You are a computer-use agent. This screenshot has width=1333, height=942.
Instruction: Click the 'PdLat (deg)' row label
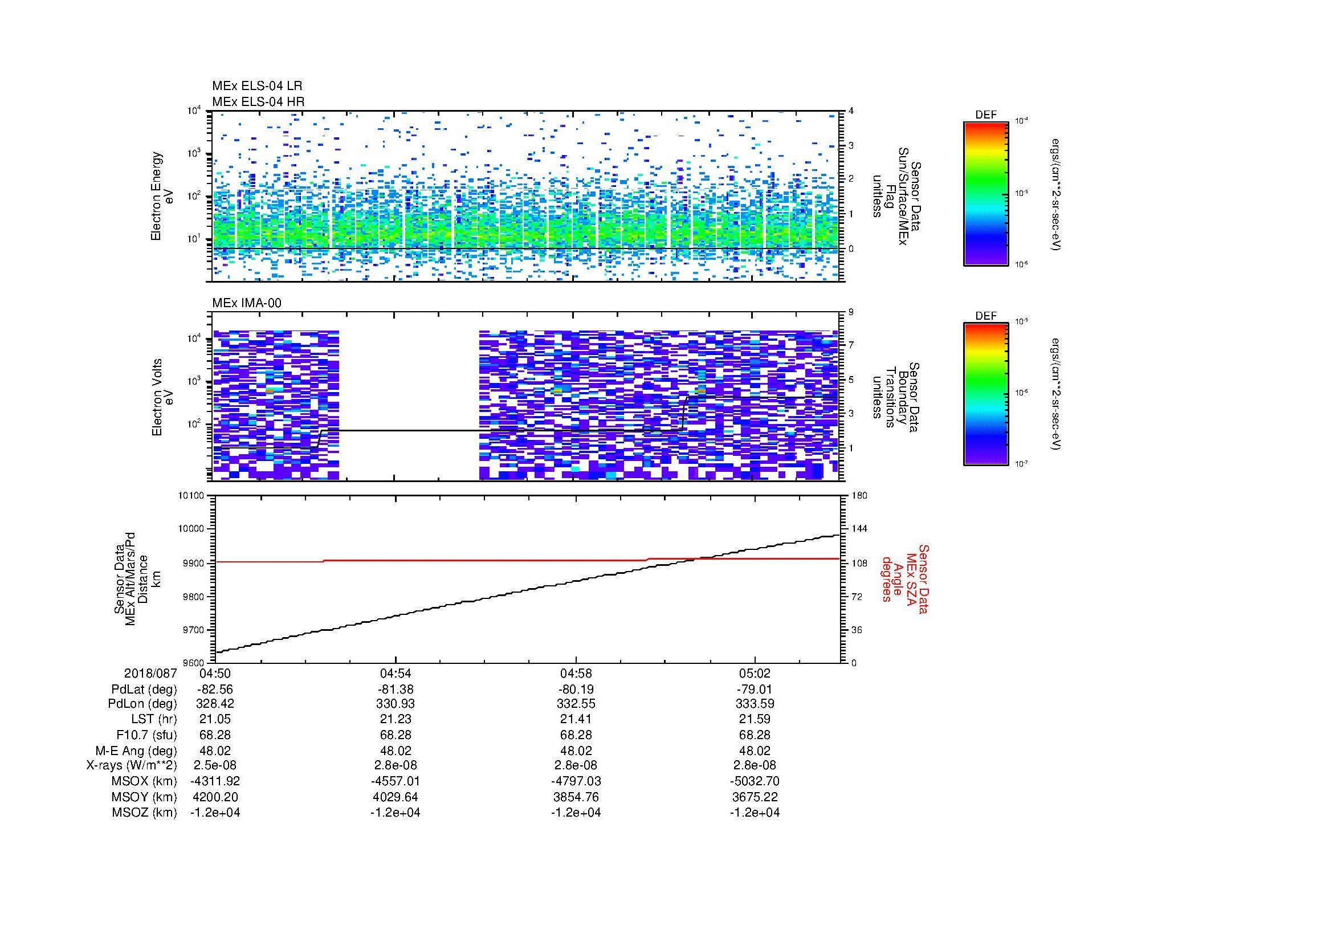(x=144, y=690)
